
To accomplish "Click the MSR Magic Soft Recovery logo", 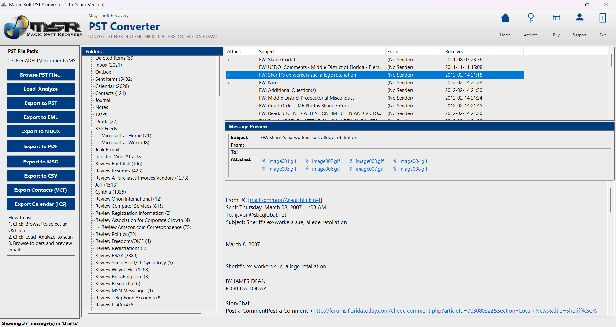I will [x=43, y=27].
